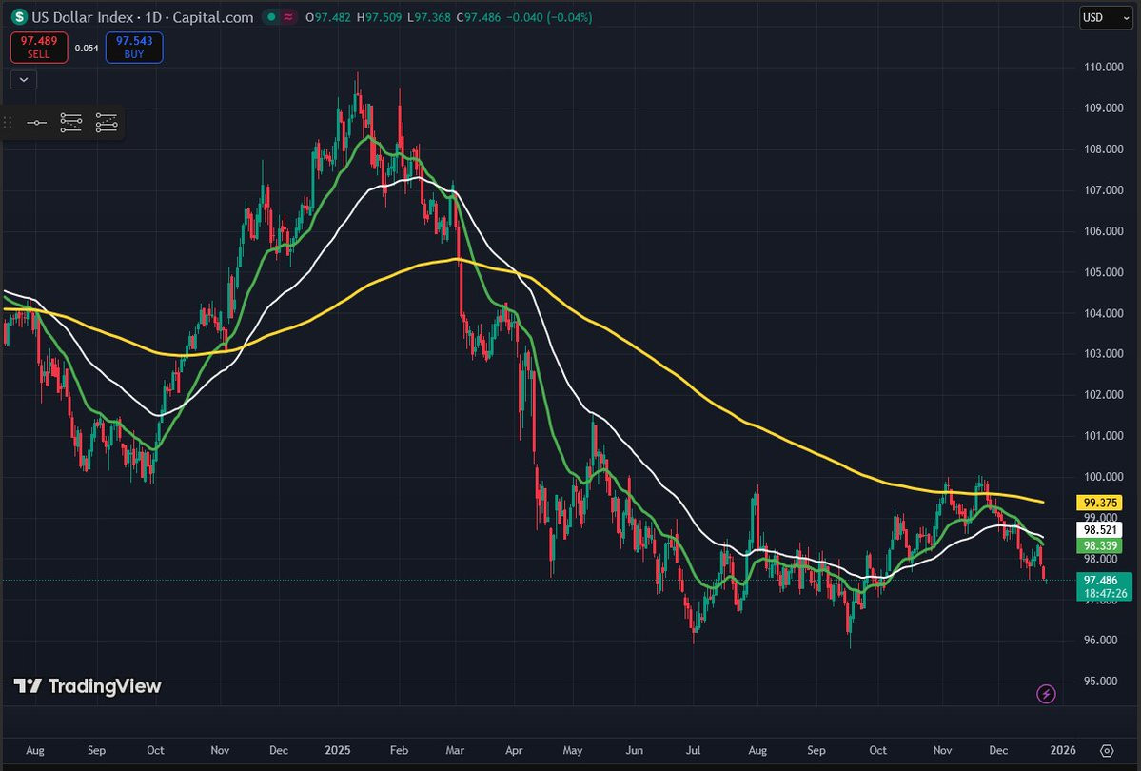
Task: Click 101.000 on the price axis
Action: (1103, 435)
